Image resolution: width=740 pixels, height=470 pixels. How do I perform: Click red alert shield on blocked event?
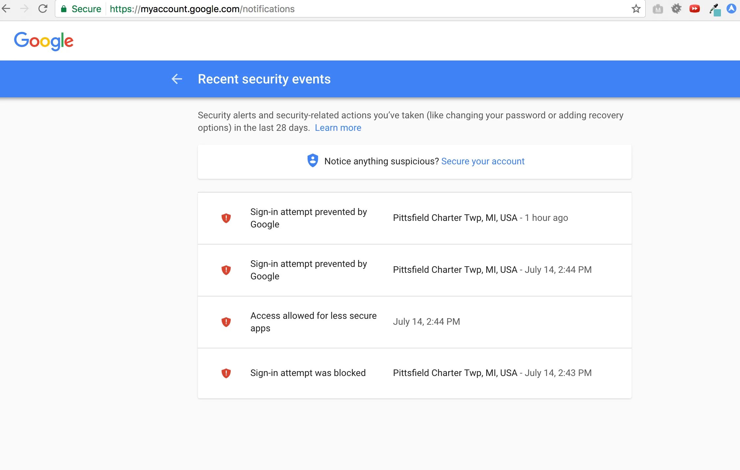(x=226, y=373)
